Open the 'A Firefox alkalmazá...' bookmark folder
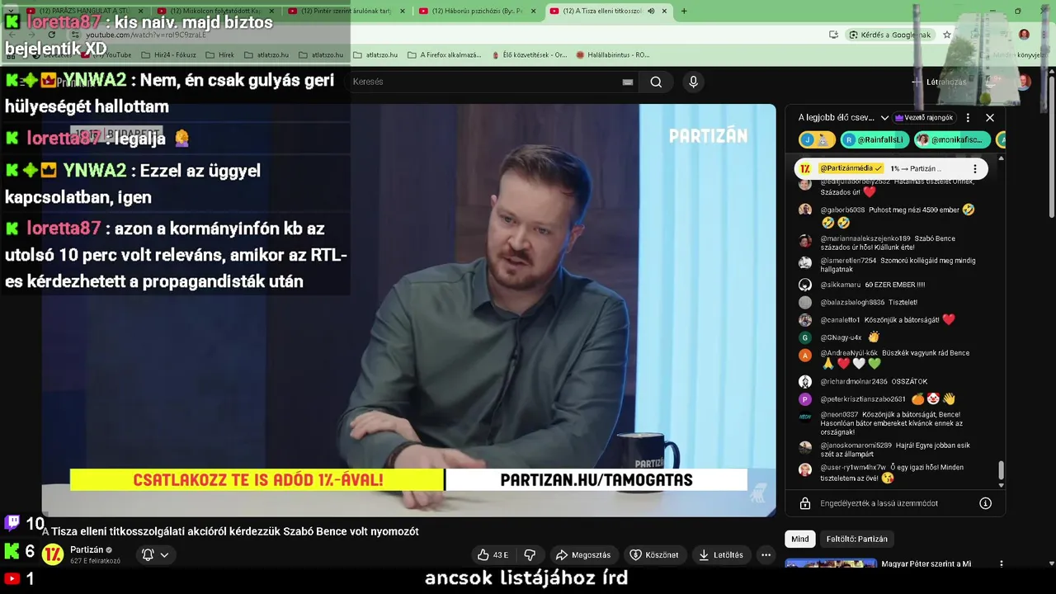This screenshot has width=1056, height=594. (445, 54)
